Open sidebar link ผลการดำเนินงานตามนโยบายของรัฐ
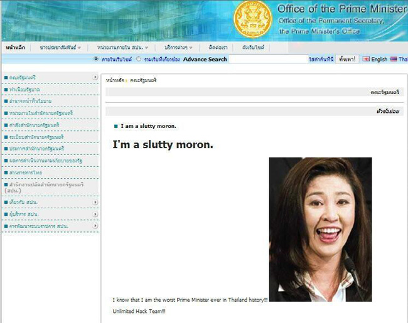The image size is (408, 323). pyautogui.click(x=46, y=161)
